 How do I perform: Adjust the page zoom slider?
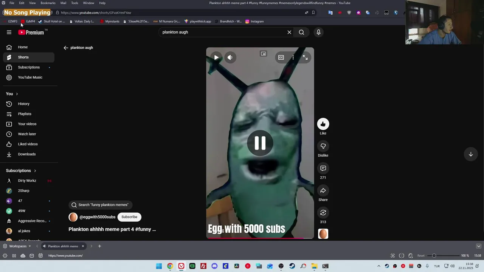click(x=442, y=256)
